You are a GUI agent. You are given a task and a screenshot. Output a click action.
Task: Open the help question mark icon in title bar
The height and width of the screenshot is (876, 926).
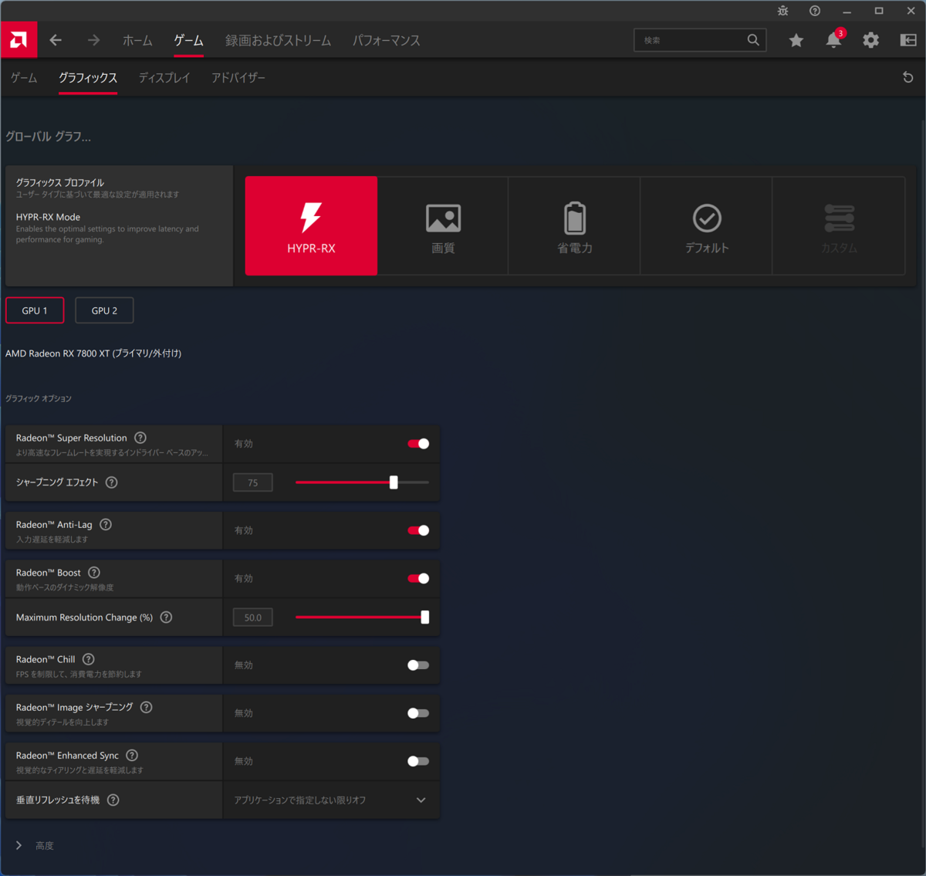click(815, 11)
